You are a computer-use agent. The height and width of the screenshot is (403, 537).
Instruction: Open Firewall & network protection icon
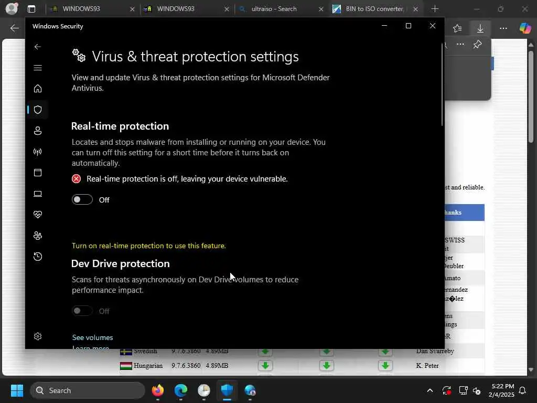point(38,152)
